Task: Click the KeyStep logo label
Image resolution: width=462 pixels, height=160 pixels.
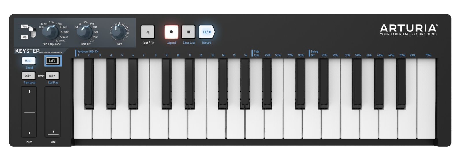Action: click(38, 51)
